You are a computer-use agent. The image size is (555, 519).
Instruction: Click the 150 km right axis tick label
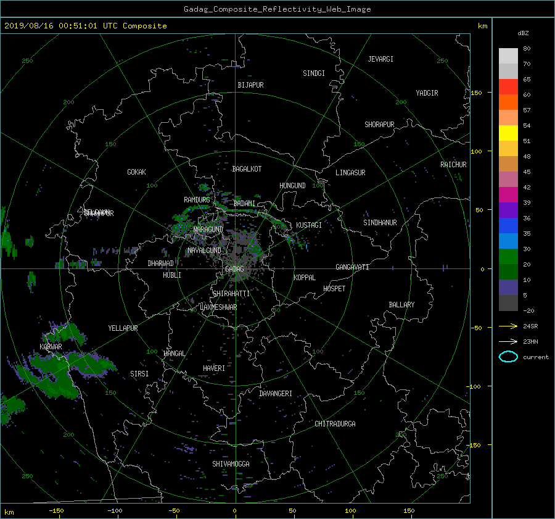click(476, 93)
